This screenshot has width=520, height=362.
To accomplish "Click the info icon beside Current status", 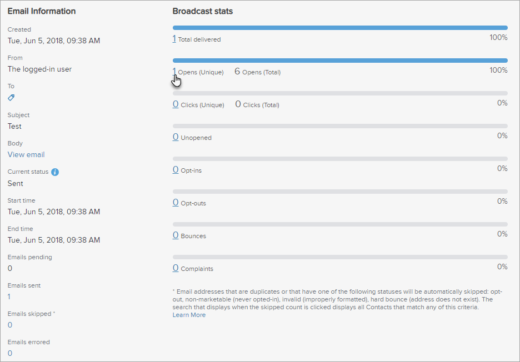I will 55,172.
